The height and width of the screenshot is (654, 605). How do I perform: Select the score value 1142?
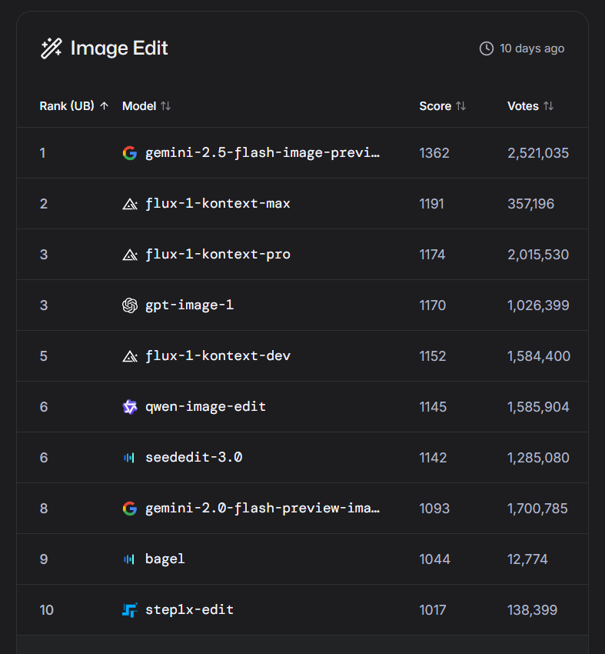click(433, 458)
